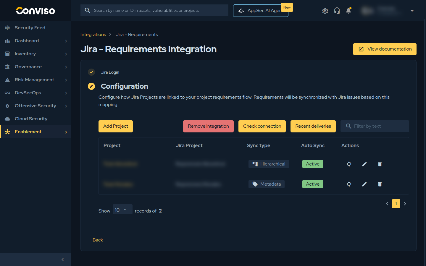Expand the Offensive Security submenu chevron
The height and width of the screenshot is (266, 426).
66,106
